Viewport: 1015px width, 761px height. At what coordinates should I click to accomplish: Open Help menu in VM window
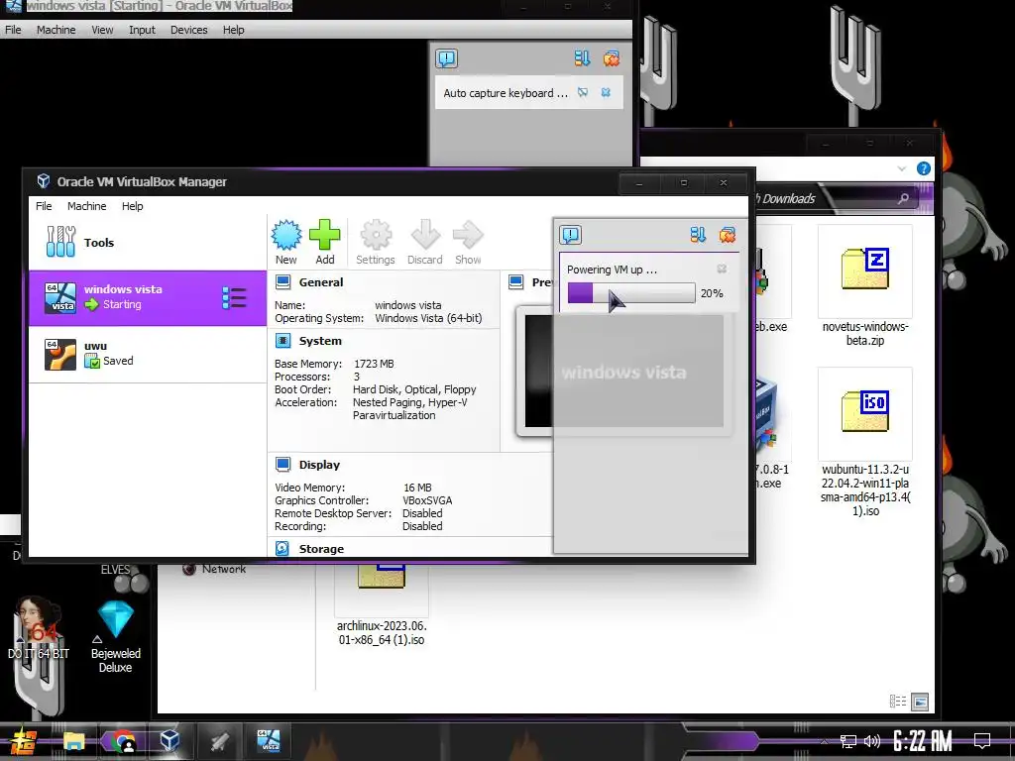click(x=234, y=30)
